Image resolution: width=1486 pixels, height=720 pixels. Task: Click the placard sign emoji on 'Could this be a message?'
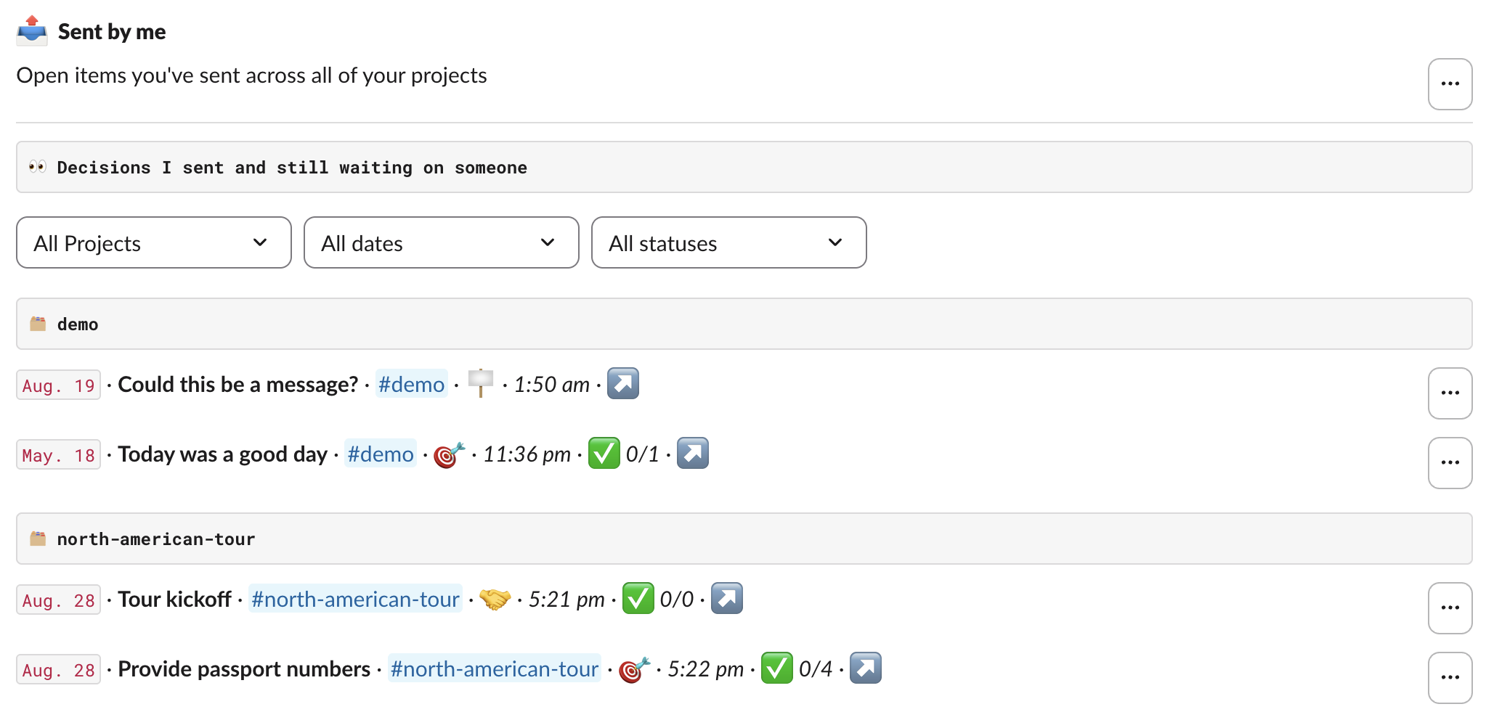[x=480, y=382]
